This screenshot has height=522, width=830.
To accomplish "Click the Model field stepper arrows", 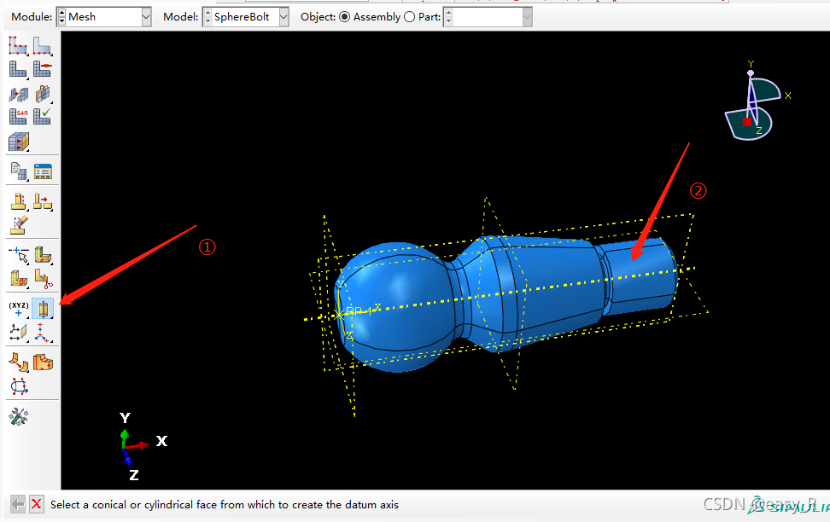I will 207,17.
